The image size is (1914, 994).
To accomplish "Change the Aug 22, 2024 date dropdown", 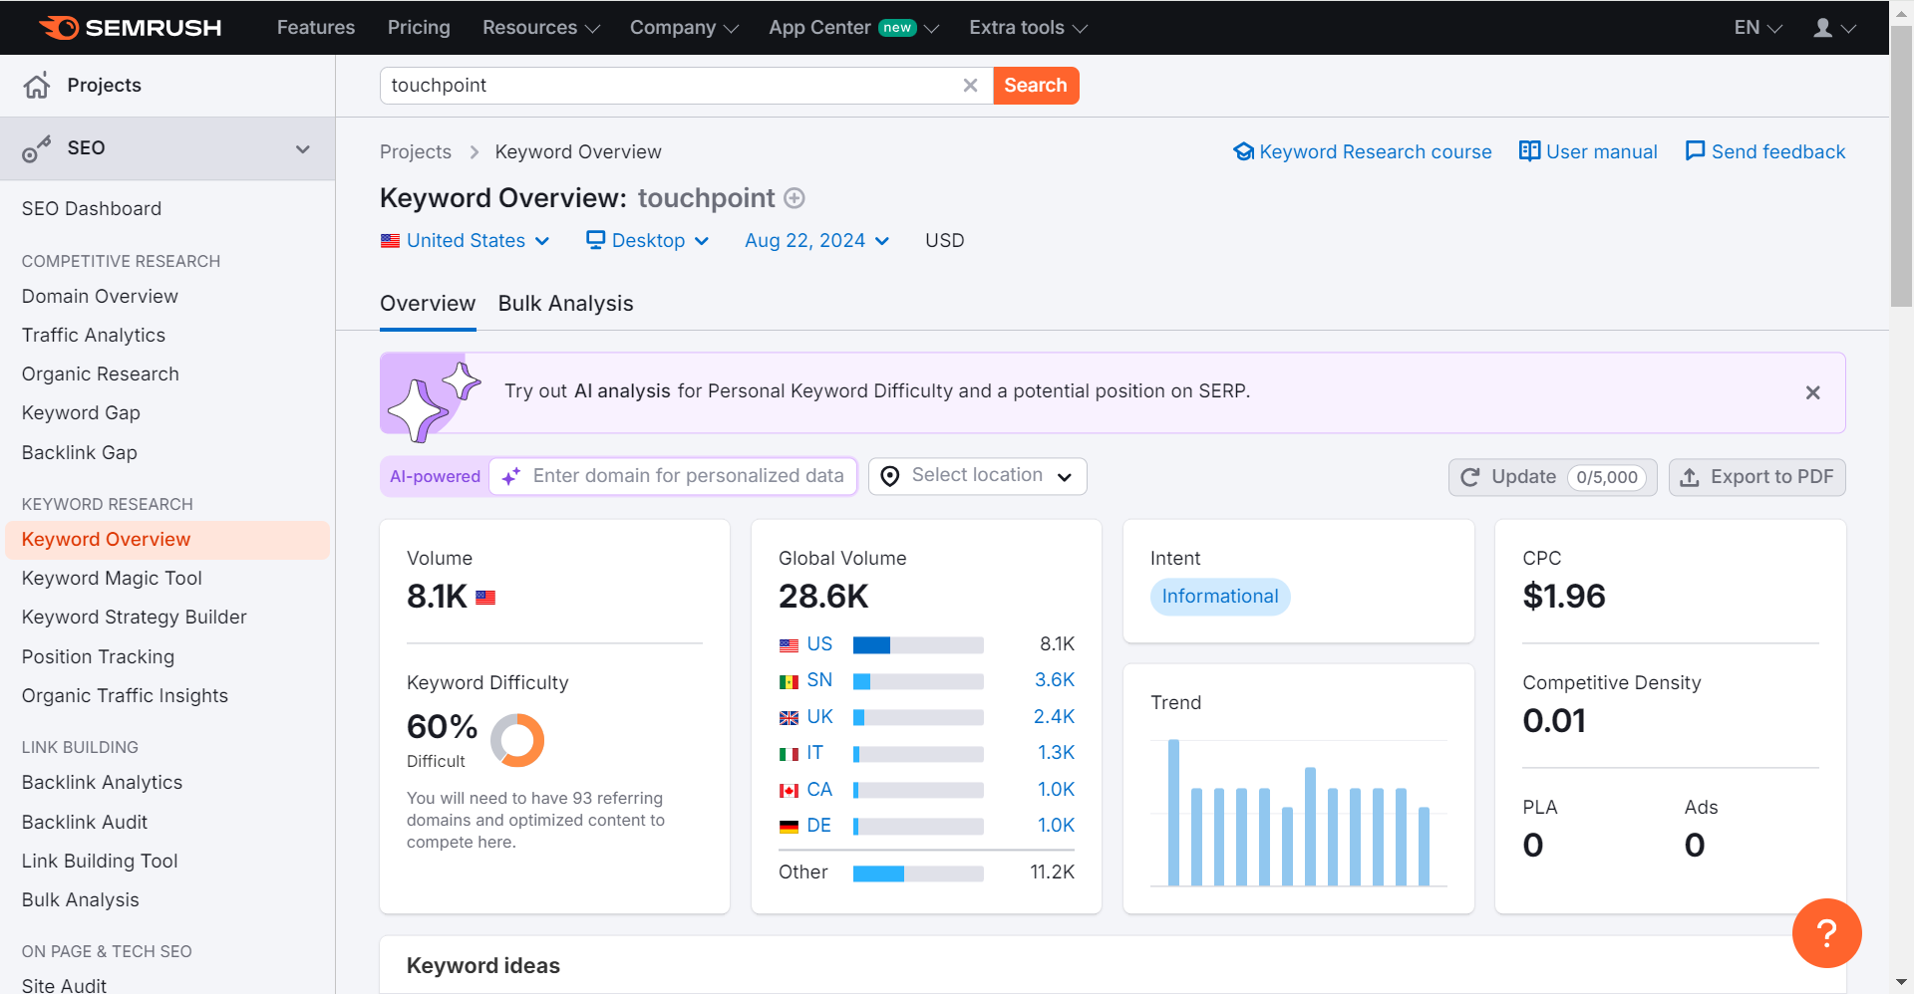I will click(x=816, y=240).
